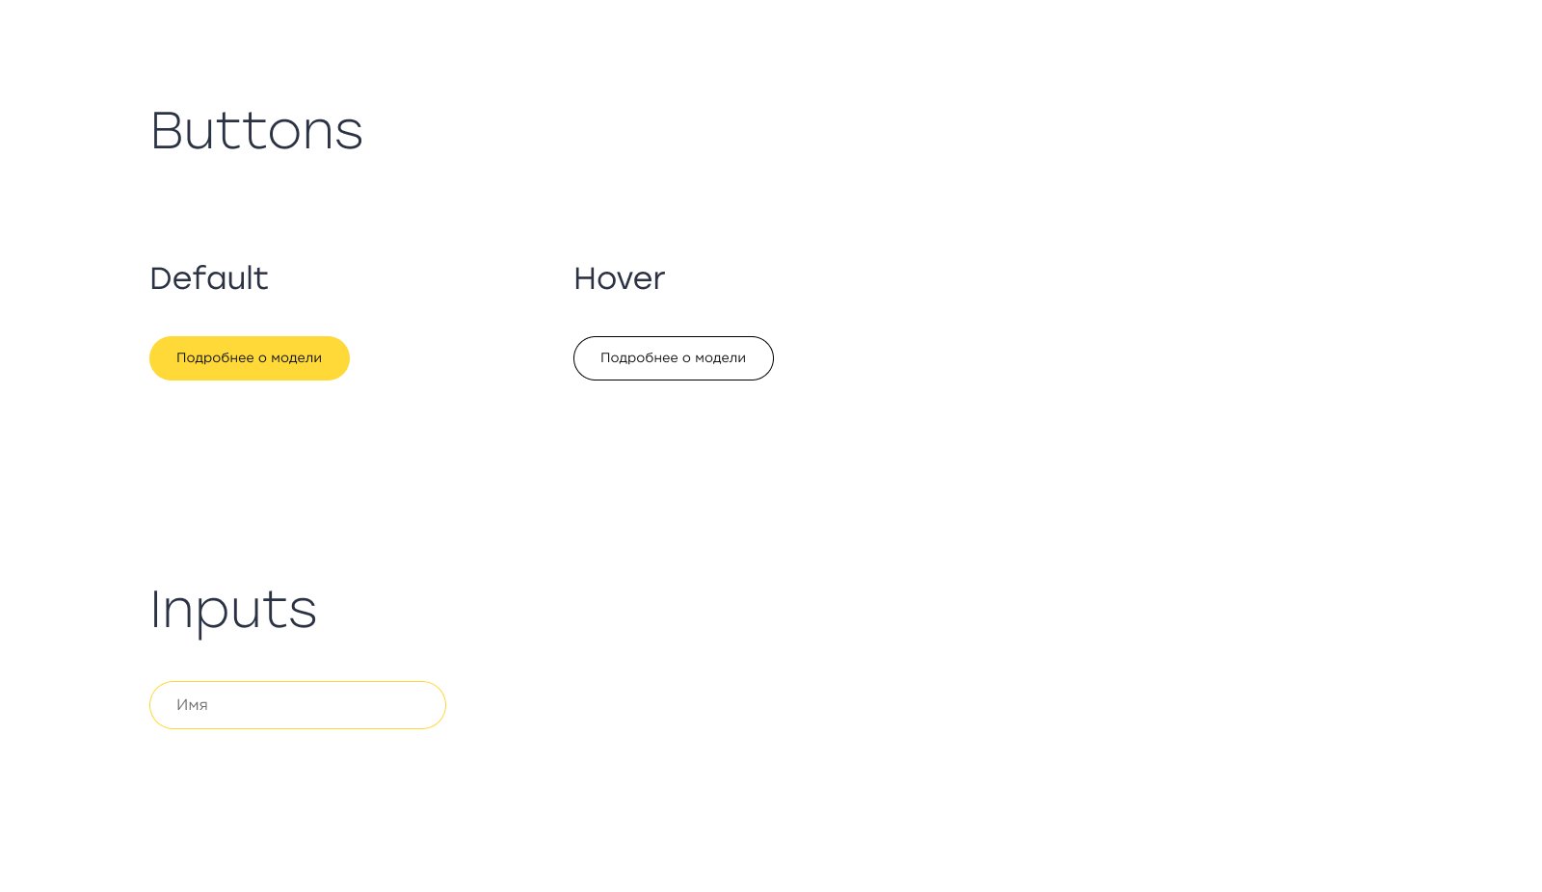Viewport: 1542px width, 892px height.
Task: Click the "Buttons" section heading
Action: pyautogui.click(x=256, y=131)
